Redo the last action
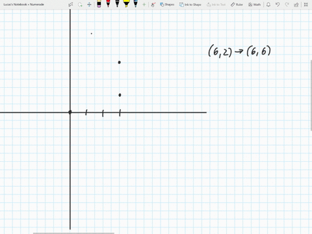The image size is (312, 234). coord(287,5)
